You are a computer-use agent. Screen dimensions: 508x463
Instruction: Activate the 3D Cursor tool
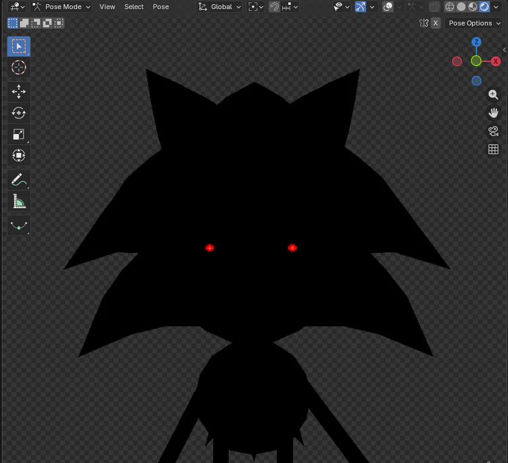(19, 68)
